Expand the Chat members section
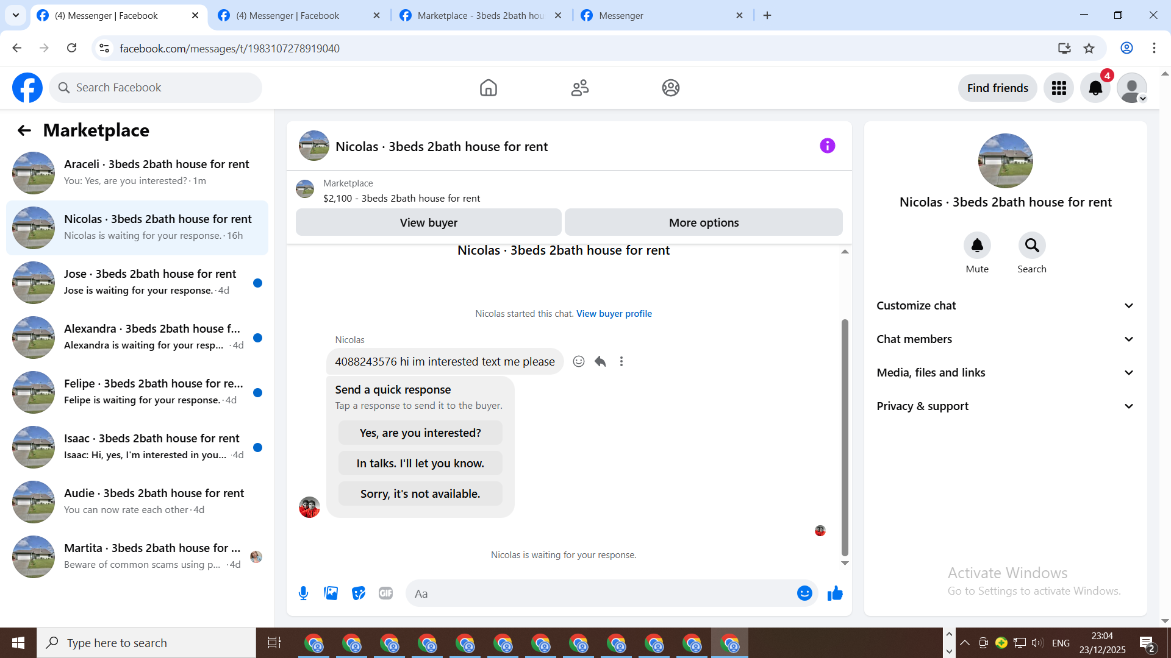The height and width of the screenshot is (658, 1171). (1005, 339)
